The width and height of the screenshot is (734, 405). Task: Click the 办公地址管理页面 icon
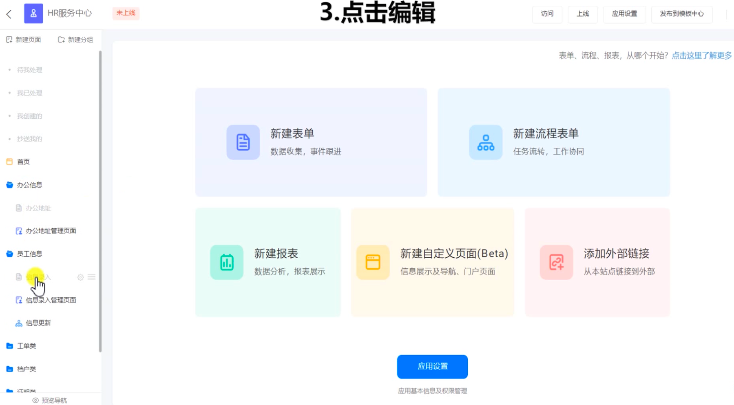pos(19,231)
